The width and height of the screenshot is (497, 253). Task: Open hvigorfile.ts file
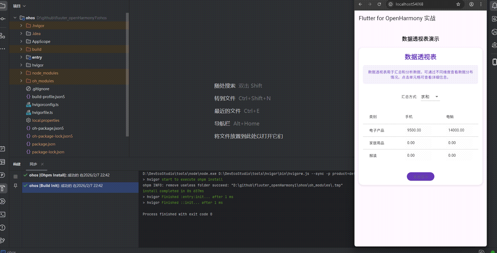[42, 112]
